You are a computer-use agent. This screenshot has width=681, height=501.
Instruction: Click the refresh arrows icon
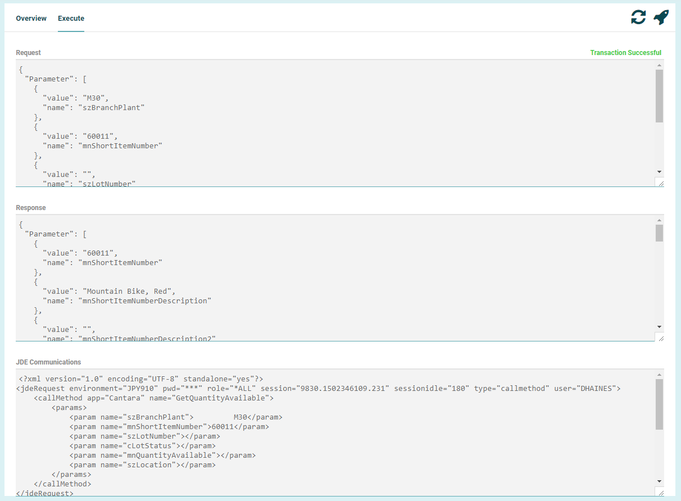[x=638, y=17]
